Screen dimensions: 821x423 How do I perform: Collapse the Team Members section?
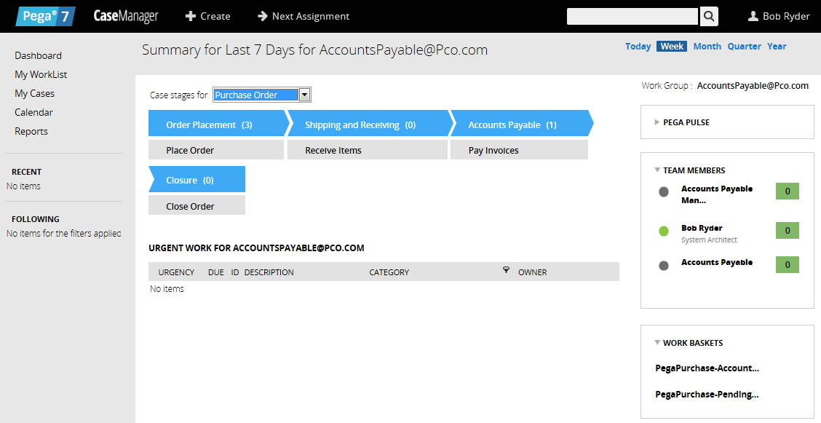[657, 170]
